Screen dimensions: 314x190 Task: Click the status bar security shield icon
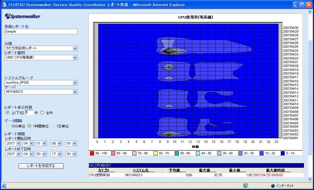(x=245, y=186)
